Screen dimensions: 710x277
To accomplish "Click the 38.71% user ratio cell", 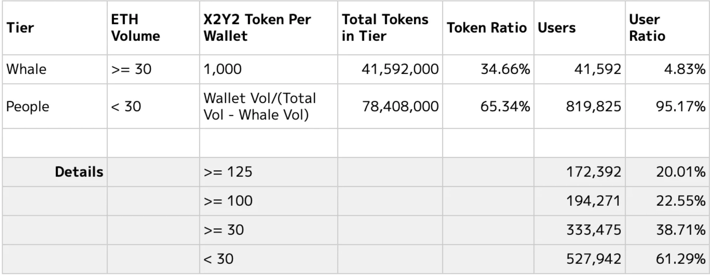I will (680, 230).
